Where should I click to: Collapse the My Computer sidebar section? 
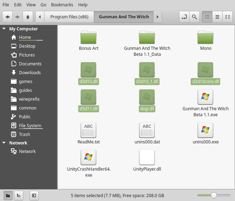(4, 29)
